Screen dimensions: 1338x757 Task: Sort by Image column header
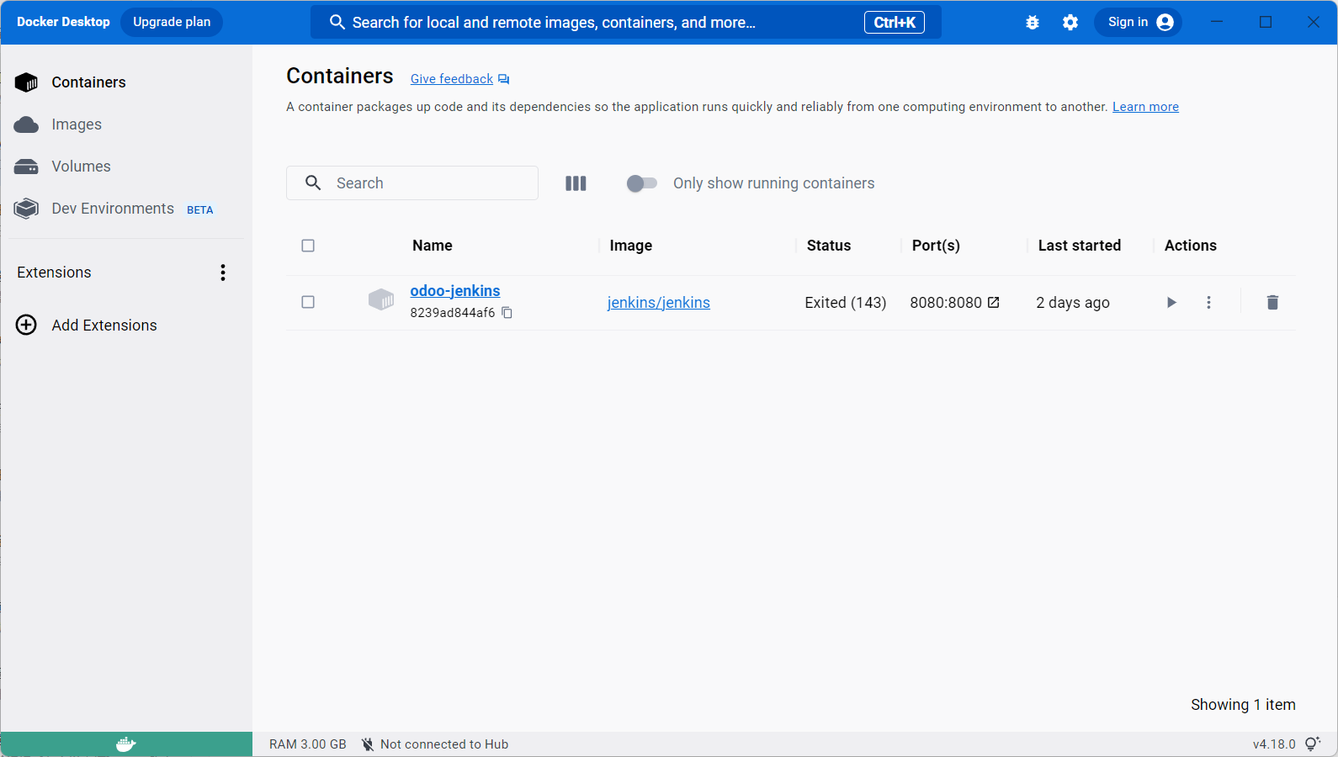tap(631, 246)
